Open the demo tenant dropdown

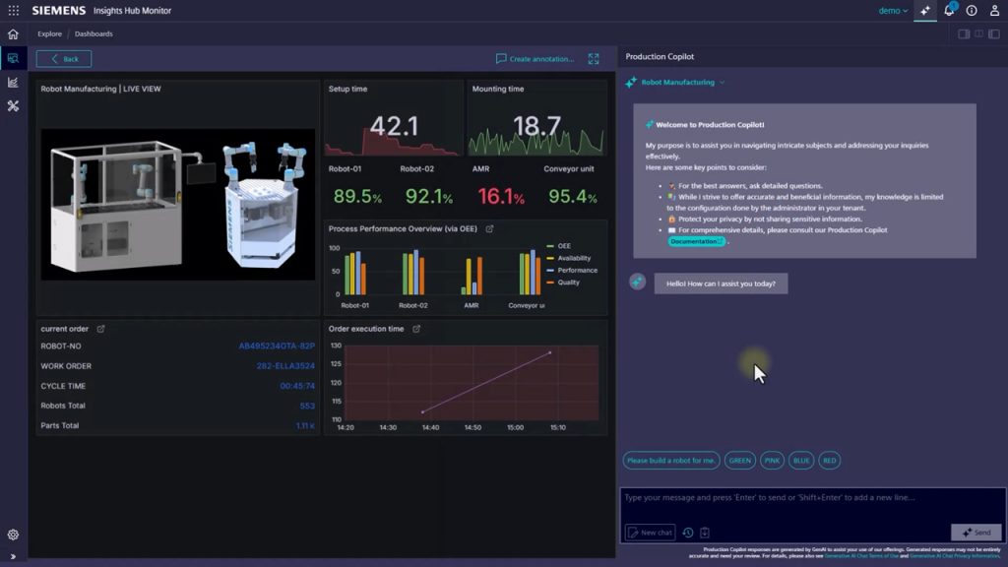tap(893, 11)
